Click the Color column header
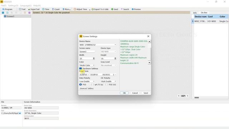The height and width of the screenshot is (129, 229). [223, 16]
